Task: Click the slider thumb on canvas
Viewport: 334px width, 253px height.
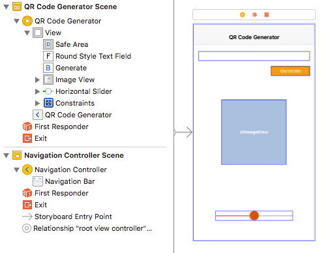Action: [254, 216]
